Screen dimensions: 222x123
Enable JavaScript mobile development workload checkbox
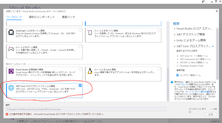[x=80, y=30]
